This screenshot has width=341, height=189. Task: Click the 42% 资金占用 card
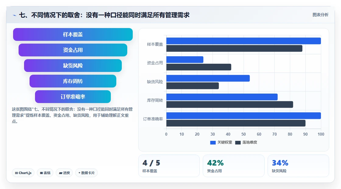click(234, 166)
